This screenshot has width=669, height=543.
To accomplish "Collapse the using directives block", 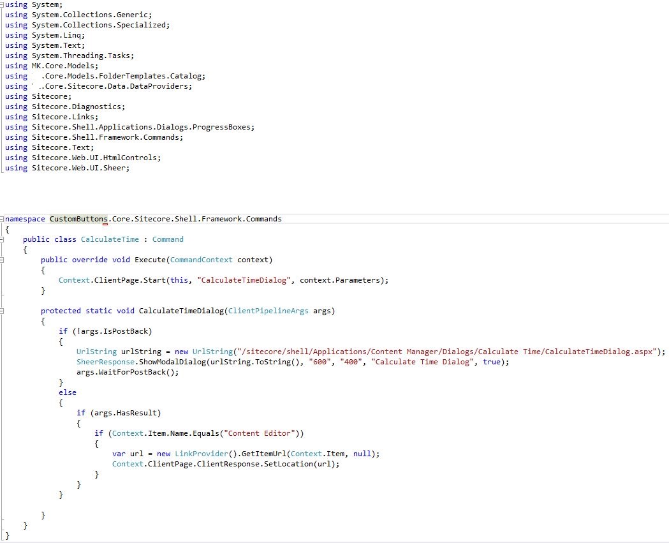I will pyautogui.click(x=2, y=4).
